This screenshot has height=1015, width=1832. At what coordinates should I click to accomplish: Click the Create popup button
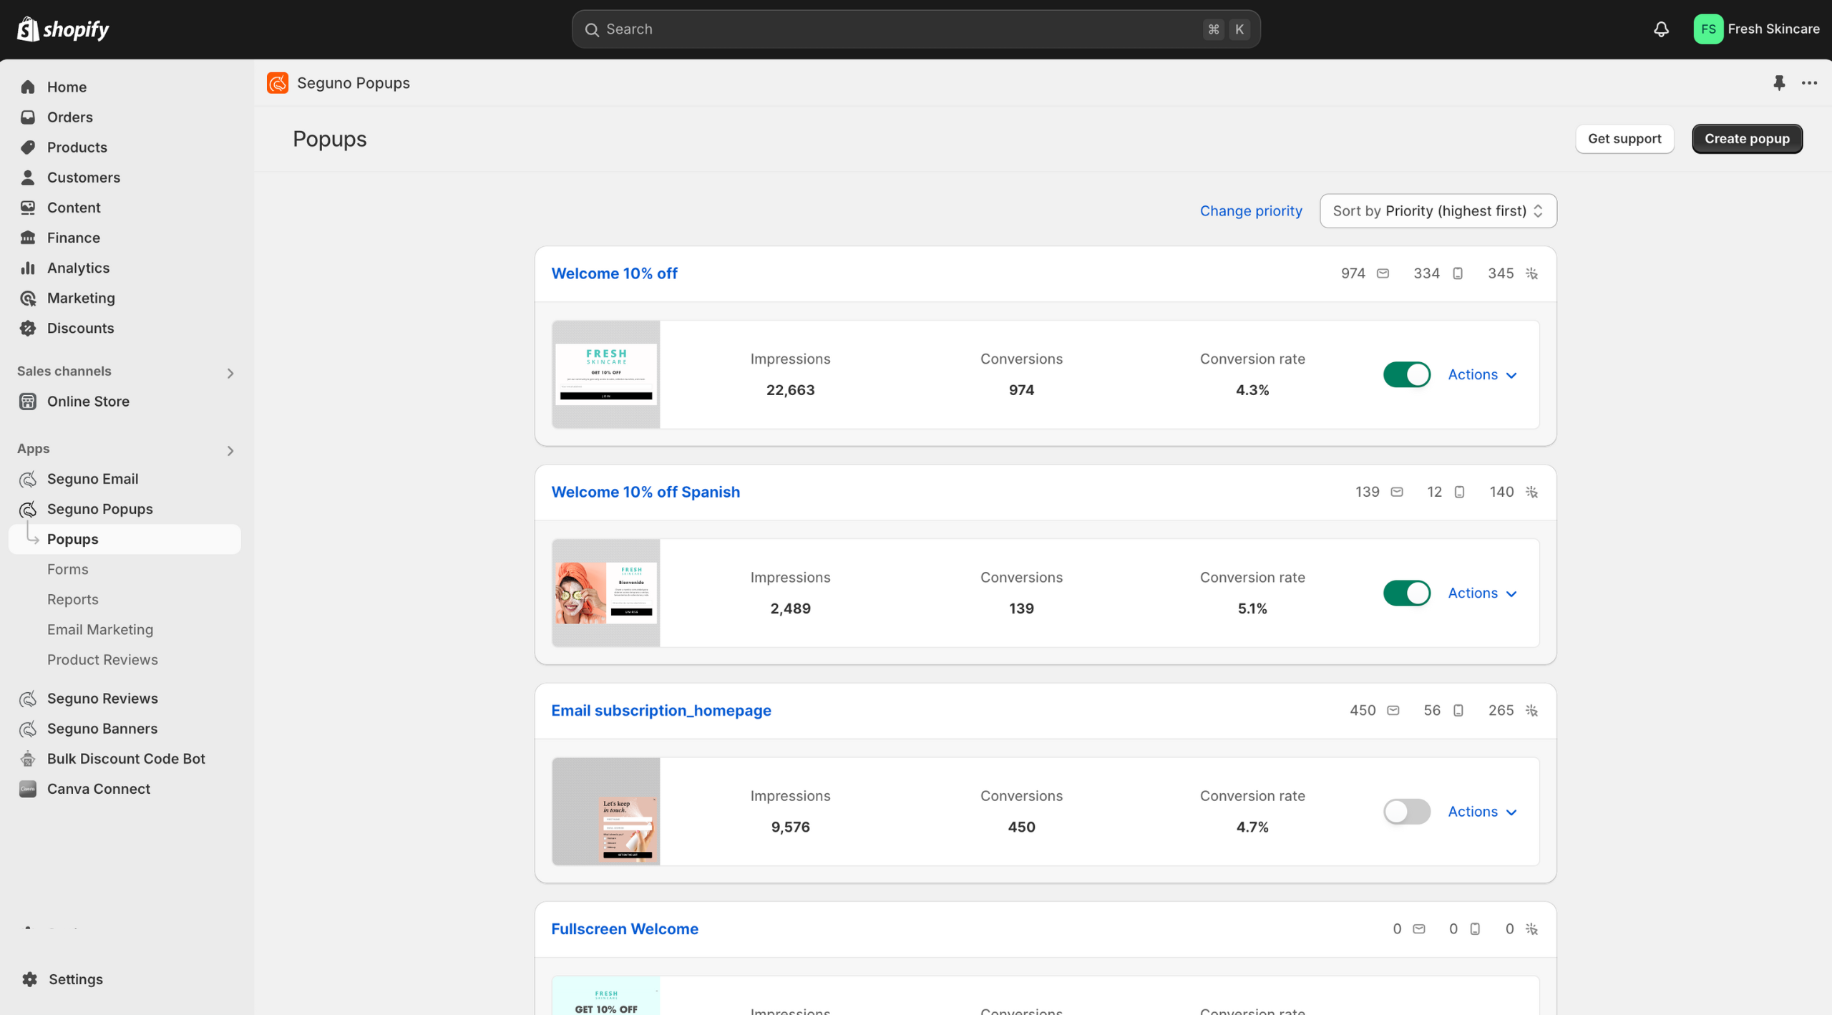[x=1746, y=139]
